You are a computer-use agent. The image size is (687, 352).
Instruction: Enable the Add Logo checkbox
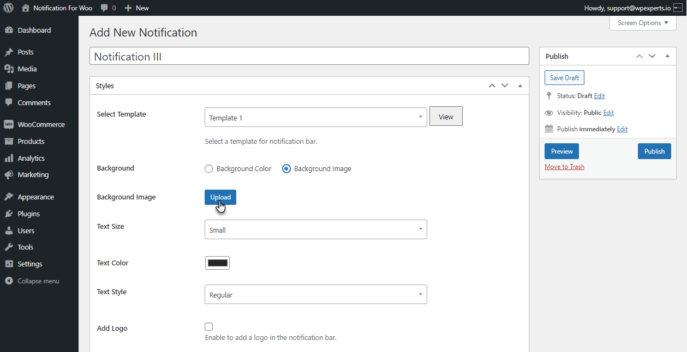pyautogui.click(x=208, y=326)
